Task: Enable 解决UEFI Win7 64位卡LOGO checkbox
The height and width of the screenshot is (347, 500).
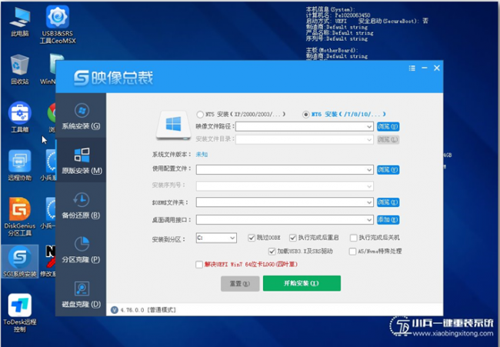Action: 199,265
